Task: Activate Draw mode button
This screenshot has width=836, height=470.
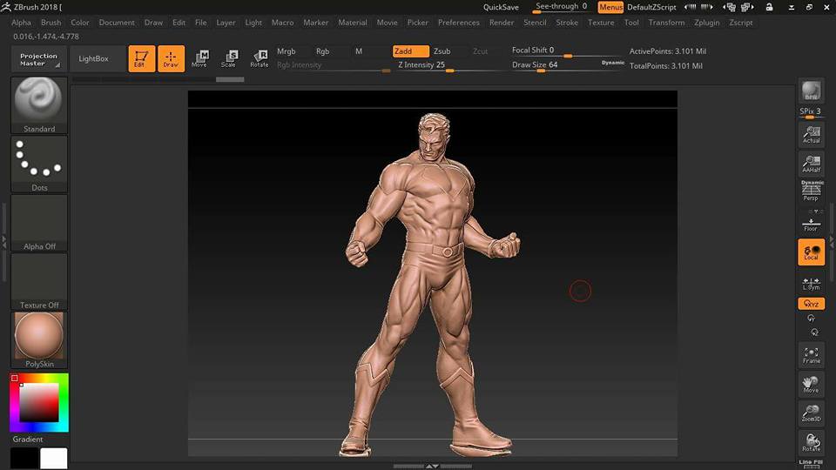Action: tap(172, 58)
